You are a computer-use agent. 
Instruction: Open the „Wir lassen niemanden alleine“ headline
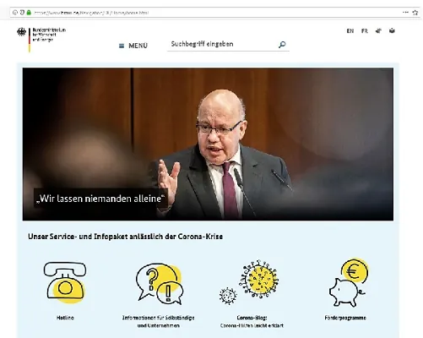click(100, 199)
